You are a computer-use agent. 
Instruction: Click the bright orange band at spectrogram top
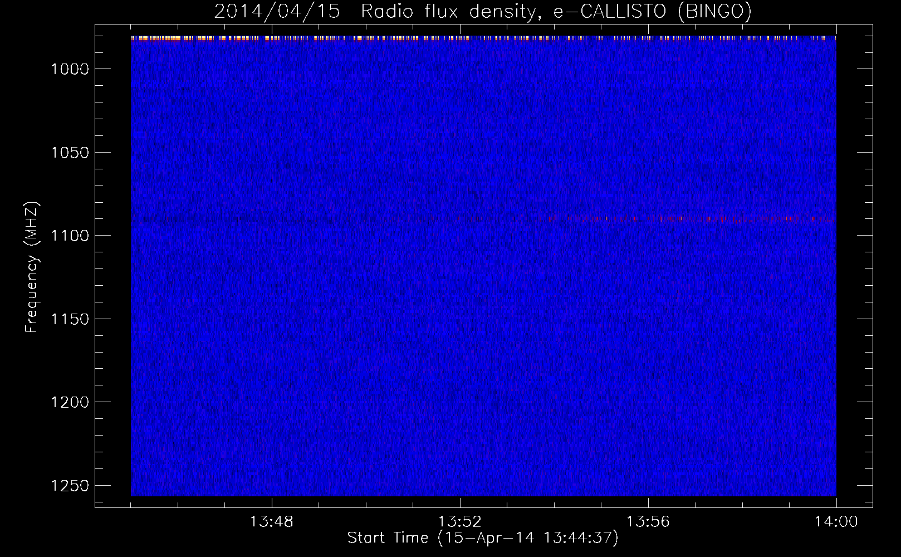tap(483, 38)
